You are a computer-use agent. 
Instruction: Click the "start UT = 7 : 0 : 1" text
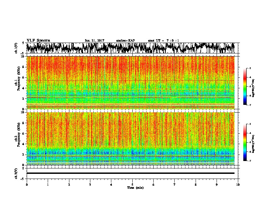click(163, 41)
